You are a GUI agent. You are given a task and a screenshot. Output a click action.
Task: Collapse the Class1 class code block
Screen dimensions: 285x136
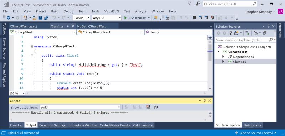coord(32,56)
